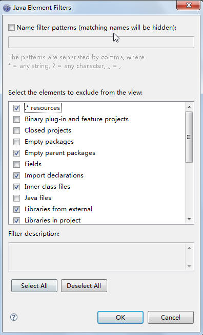This screenshot has height=335, width=203.
Task: Click the Deselect All button
Action: (84, 286)
